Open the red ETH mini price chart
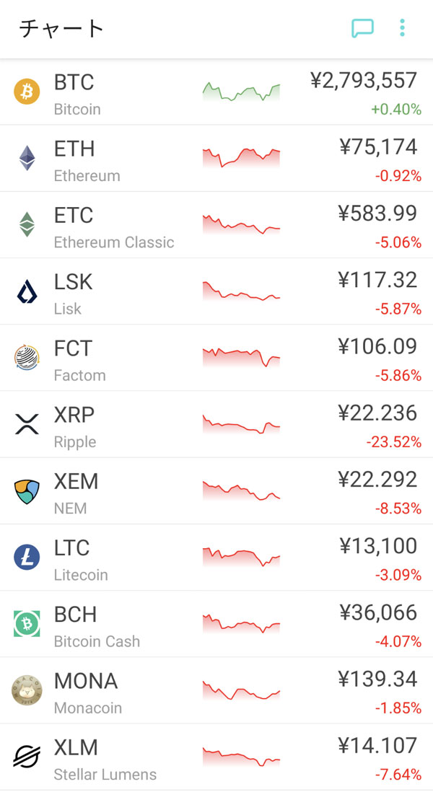This screenshot has height=792, width=433. point(241,157)
